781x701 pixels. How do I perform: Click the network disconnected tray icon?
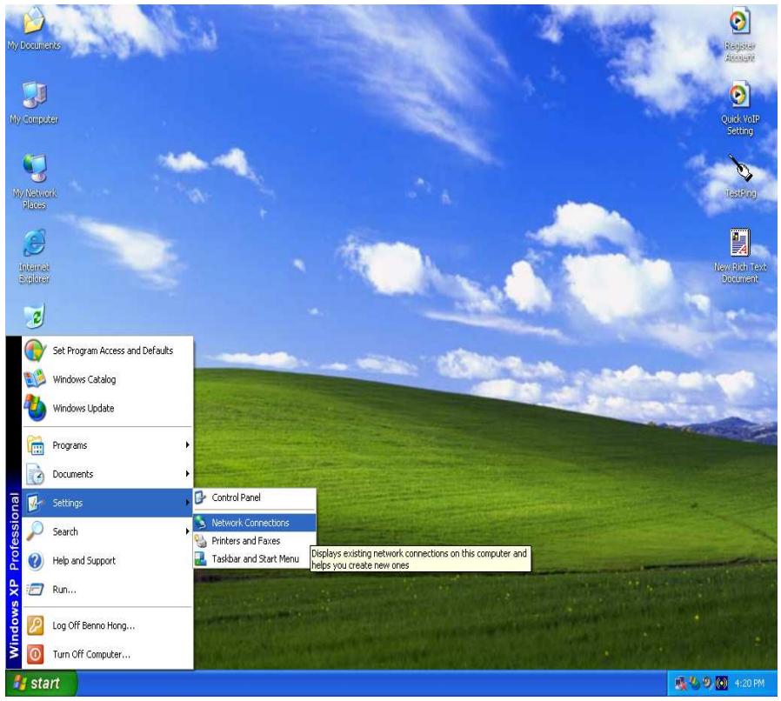(680, 683)
